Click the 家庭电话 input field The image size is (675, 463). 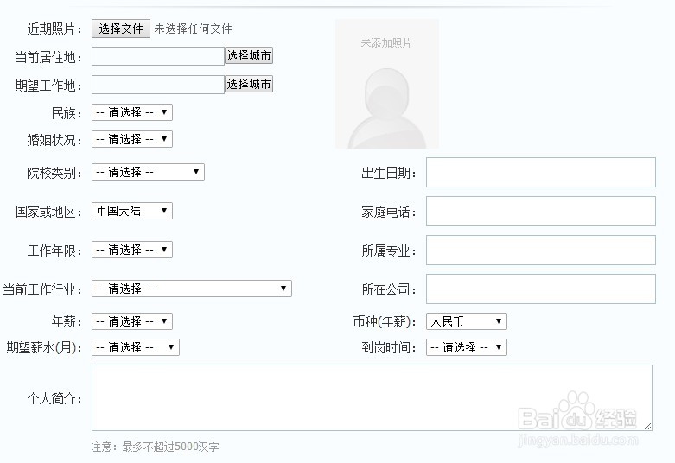pos(540,212)
